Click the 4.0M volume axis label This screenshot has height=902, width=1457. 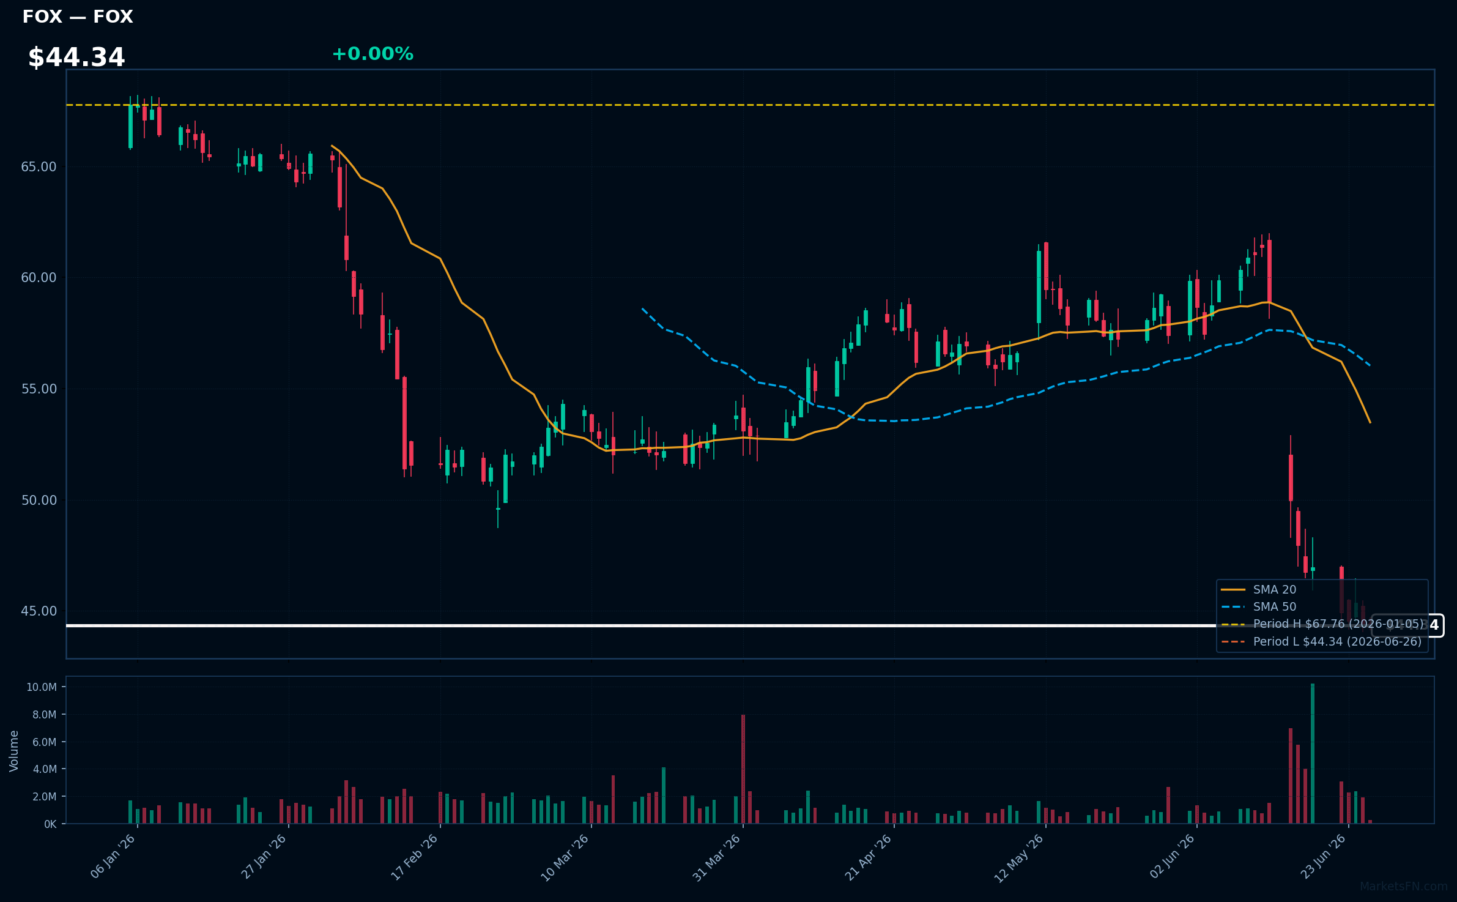pos(45,769)
